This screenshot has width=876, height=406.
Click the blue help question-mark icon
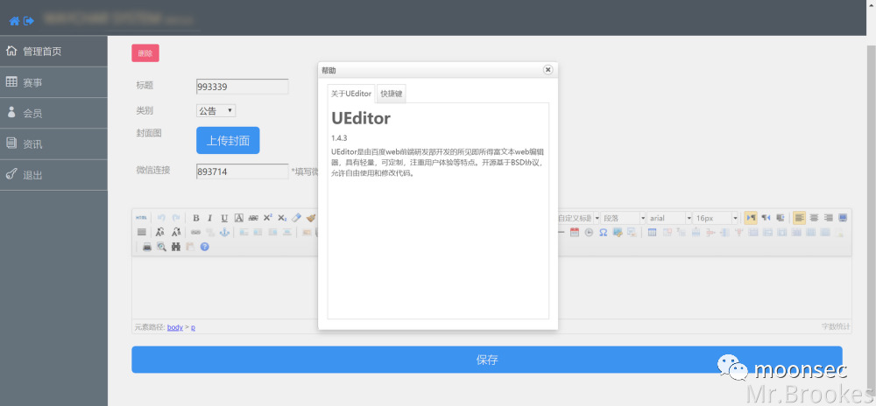(204, 247)
